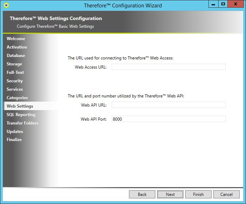Image resolution: width=246 pixels, height=204 pixels.
Task: Edit the Web API Port value 8000
Action: click(169, 119)
